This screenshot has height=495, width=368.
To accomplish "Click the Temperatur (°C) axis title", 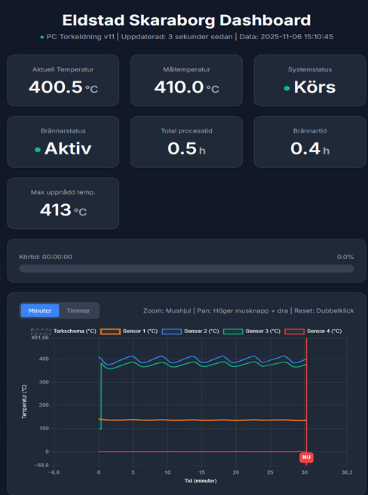I will tap(25, 402).
